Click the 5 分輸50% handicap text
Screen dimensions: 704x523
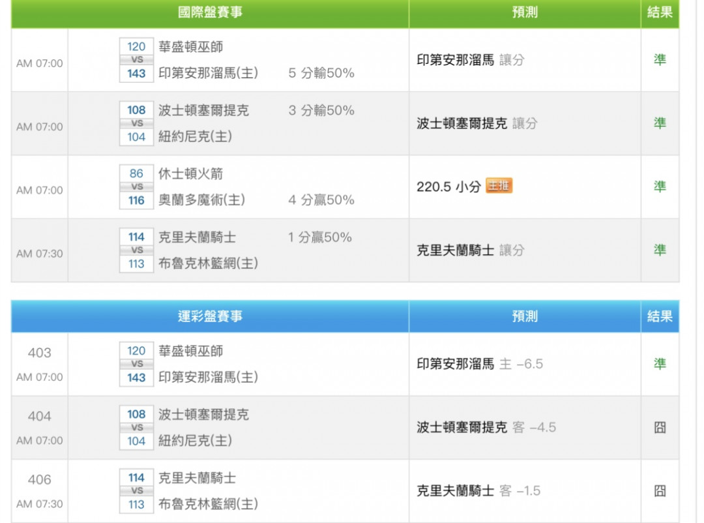[321, 73]
